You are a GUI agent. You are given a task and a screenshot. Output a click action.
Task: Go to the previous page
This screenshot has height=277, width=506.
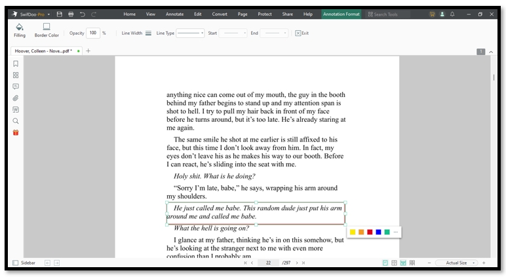252,263
